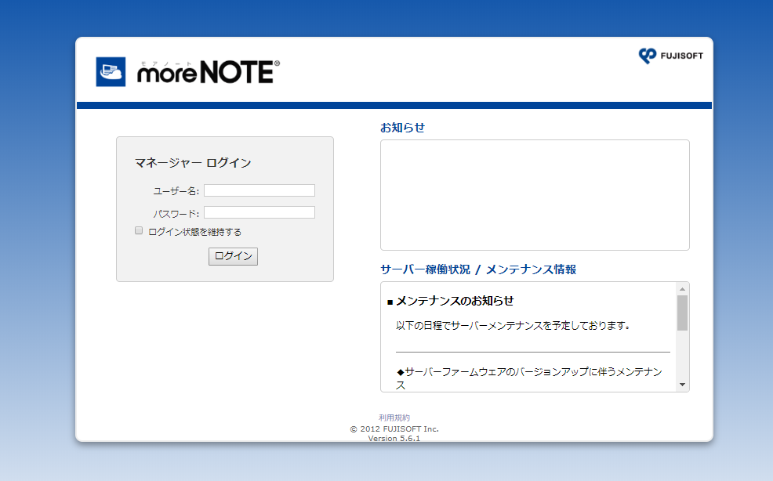Enable ログイン状態を維持する checkbox

point(139,230)
